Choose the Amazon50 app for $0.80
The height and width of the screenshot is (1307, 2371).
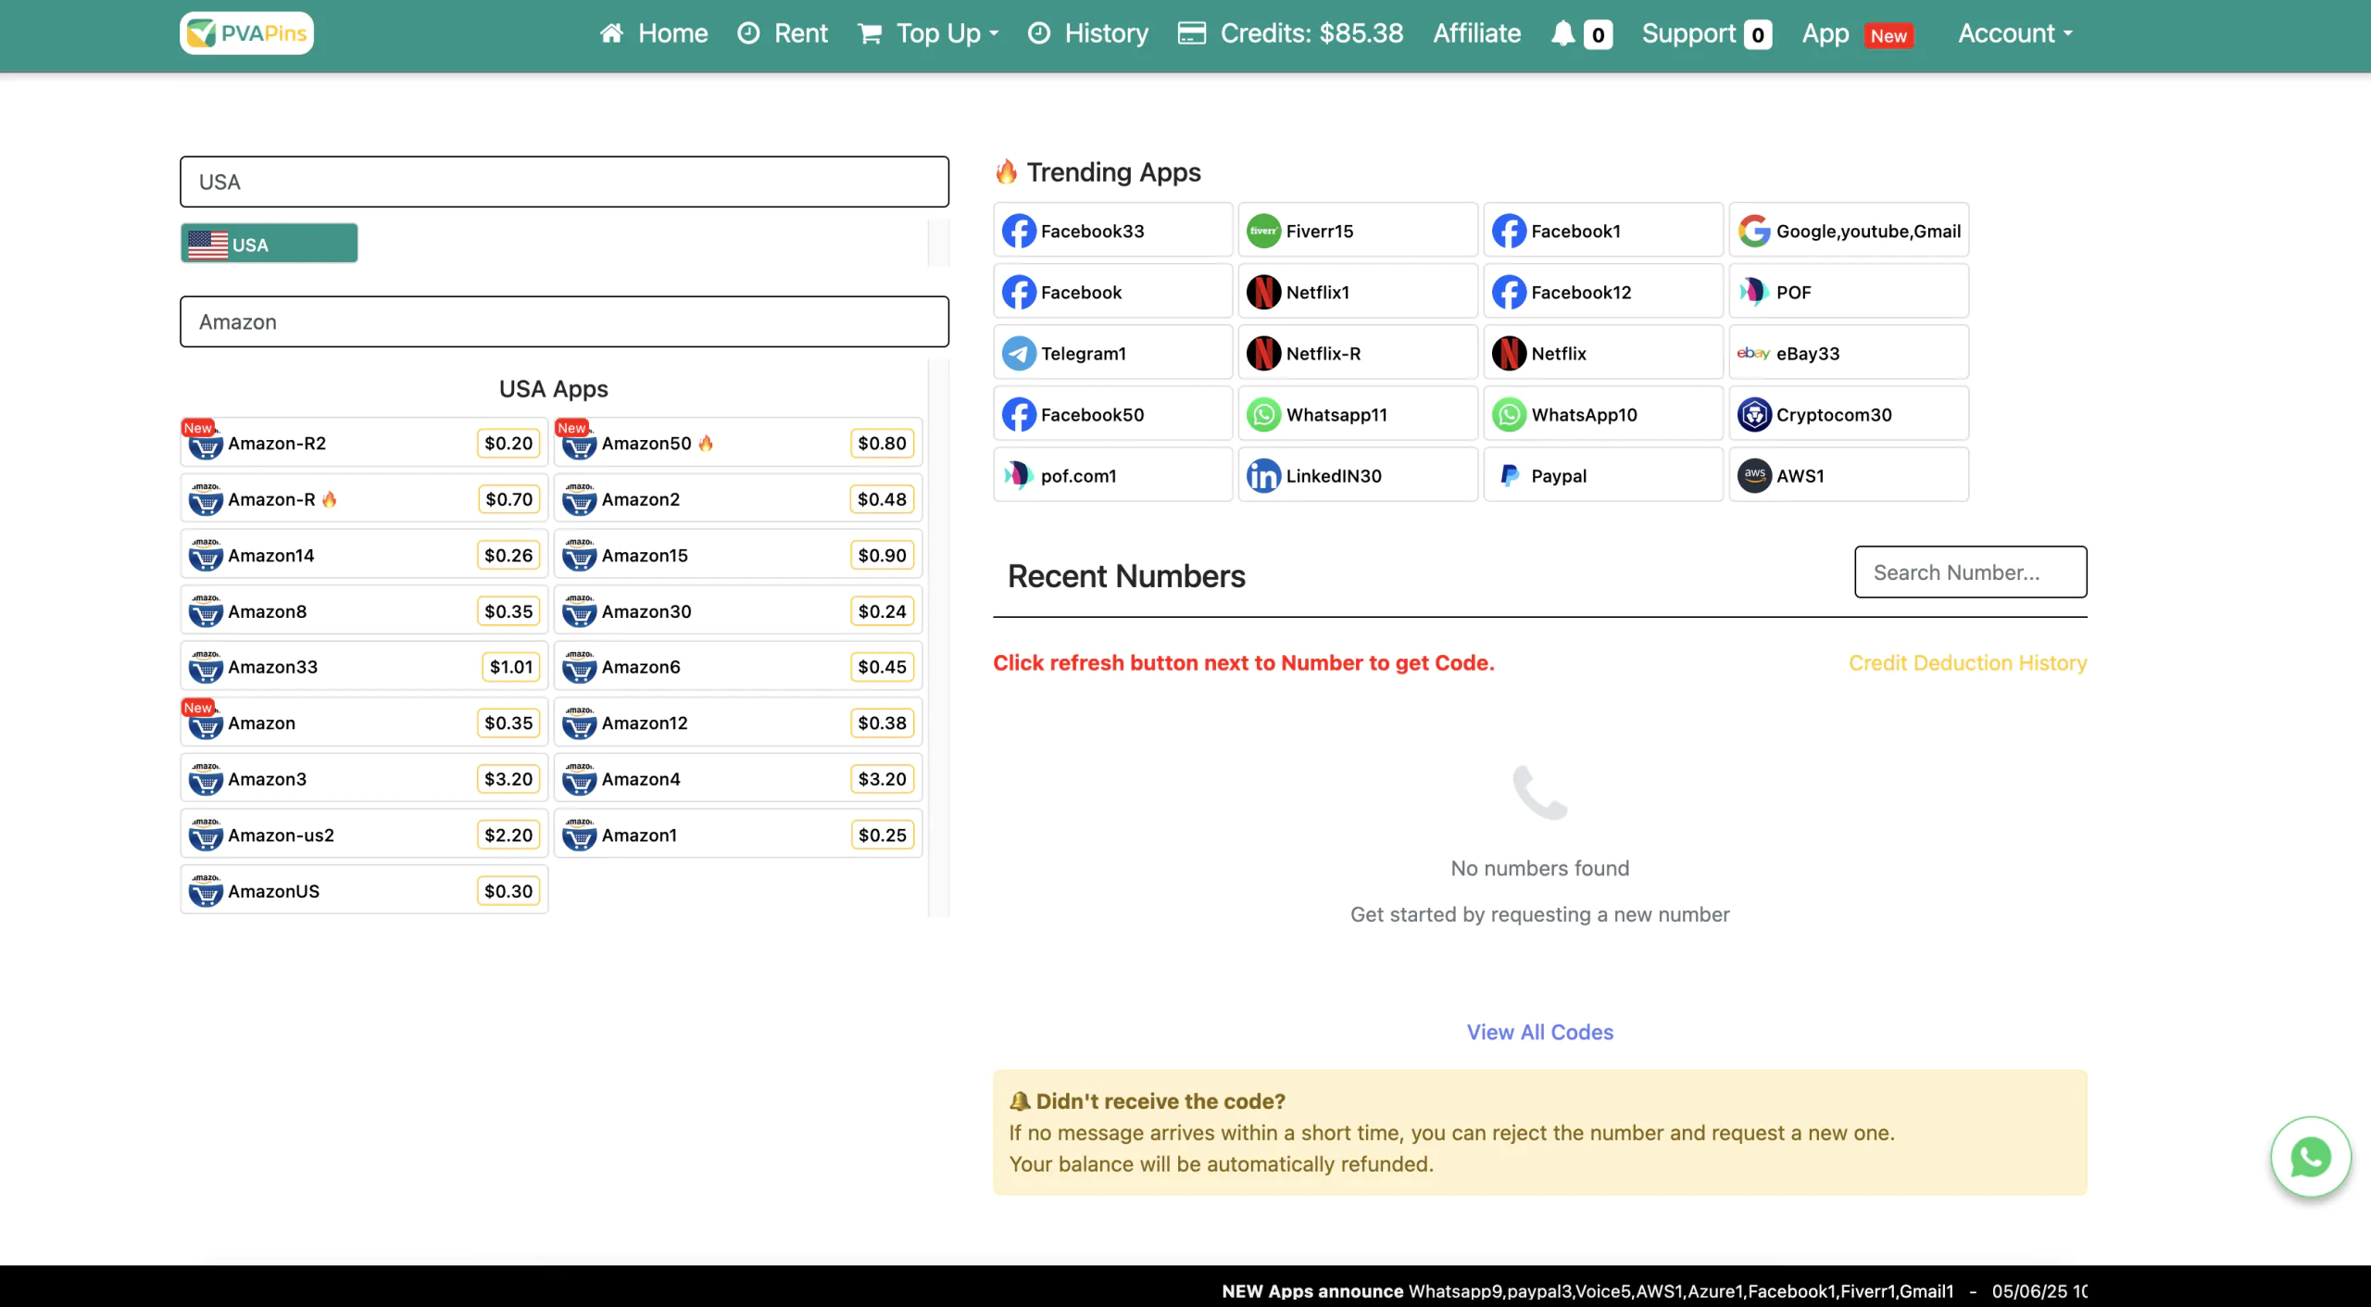738,443
